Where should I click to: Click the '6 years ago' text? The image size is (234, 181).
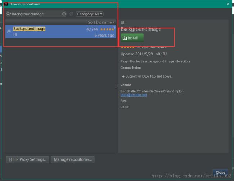tap(104, 35)
